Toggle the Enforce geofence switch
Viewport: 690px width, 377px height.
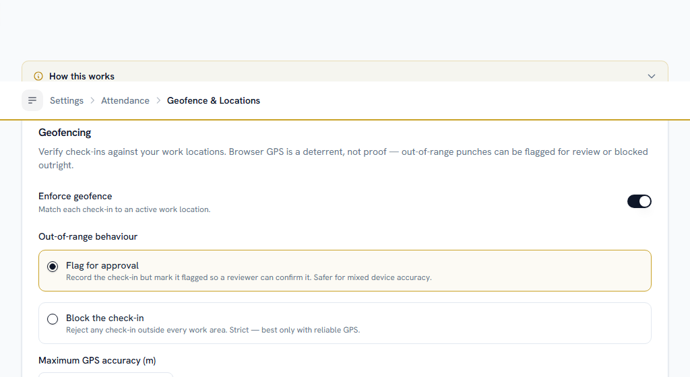coord(639,201)
